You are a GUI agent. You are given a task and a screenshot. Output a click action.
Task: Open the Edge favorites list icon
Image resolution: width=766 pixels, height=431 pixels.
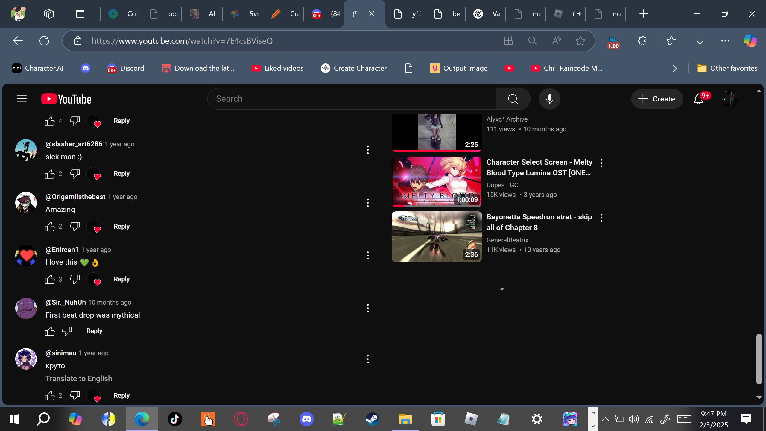[x=671, y=41]
